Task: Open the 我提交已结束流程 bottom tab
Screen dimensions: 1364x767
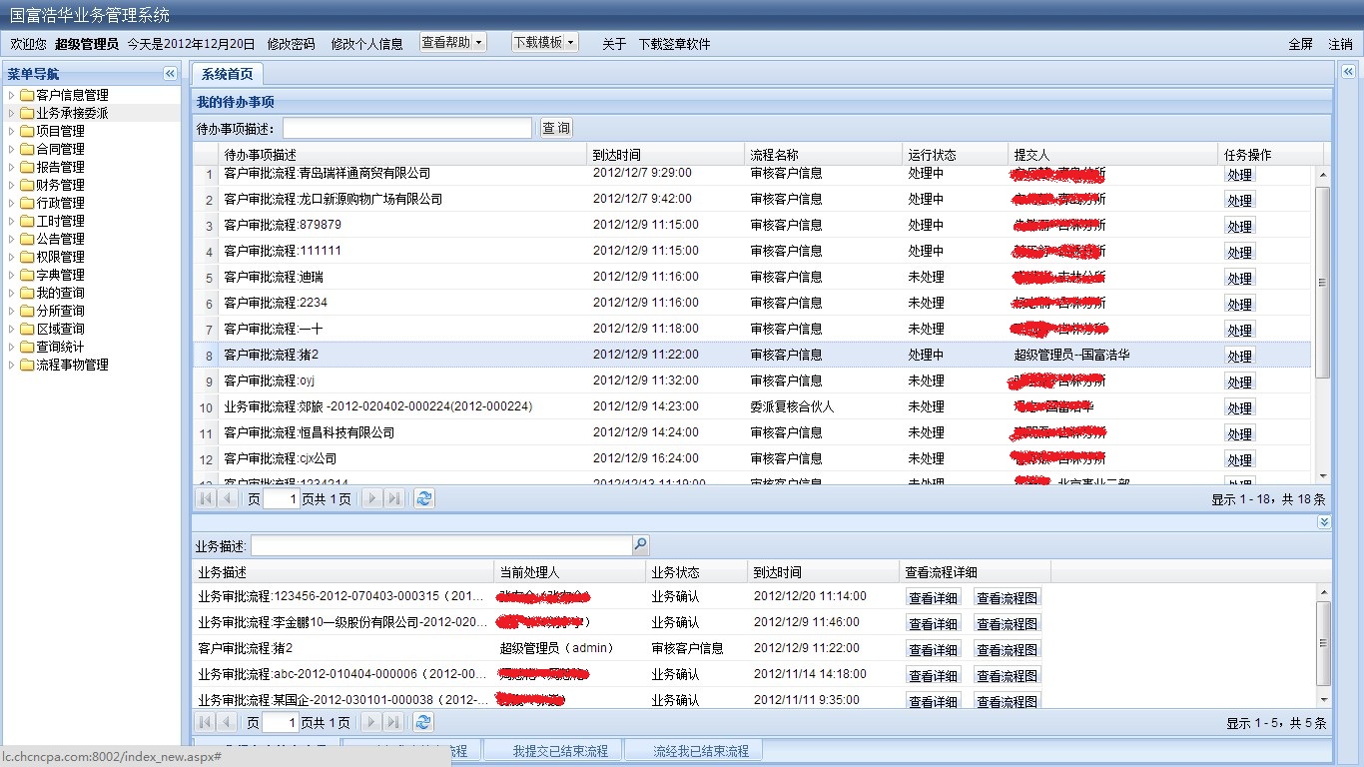Action: [x=553, y=751]
